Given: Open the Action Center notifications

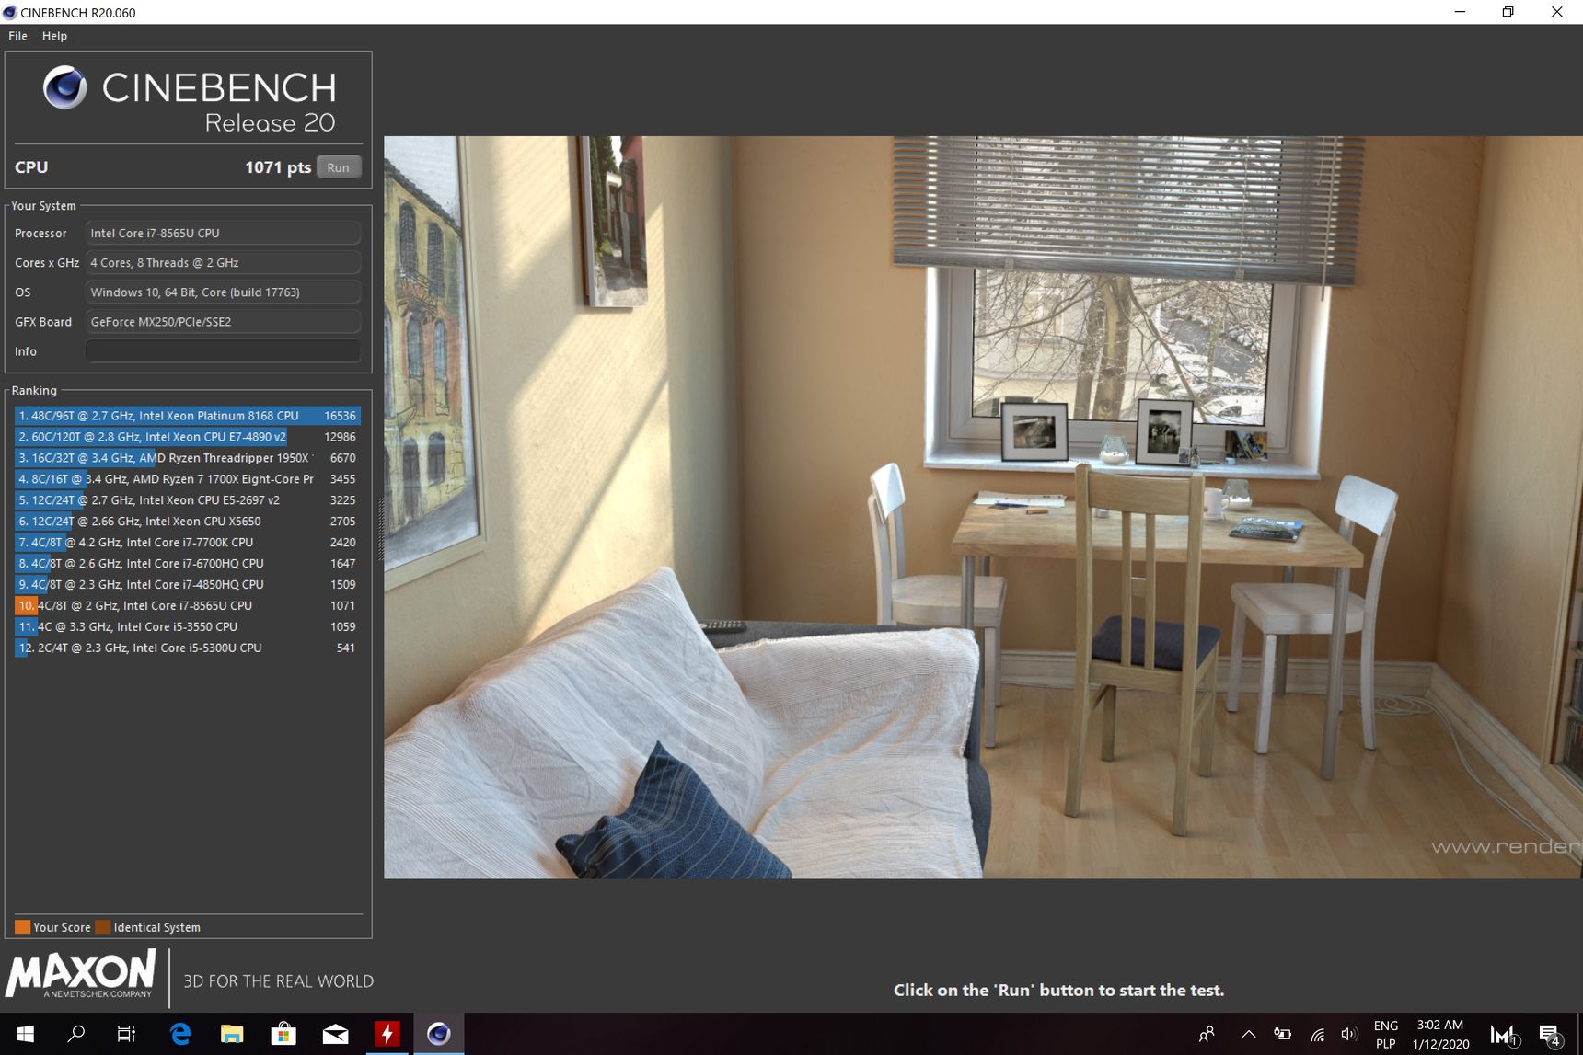Looking at the screenshot, I should [1550, 1035].
